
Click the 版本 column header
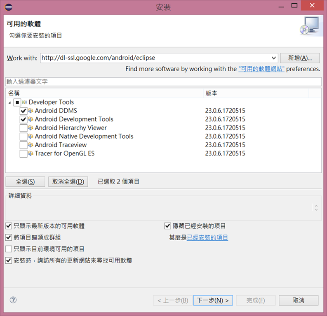pyautogui.click(x=256, y=93)
